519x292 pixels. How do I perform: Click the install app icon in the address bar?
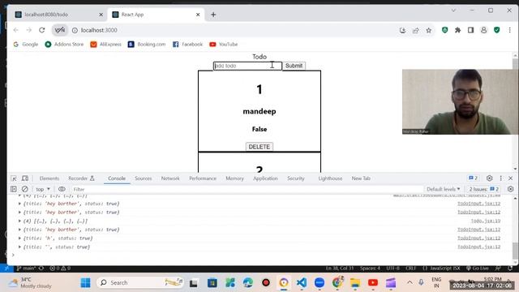tap(402, 31)
